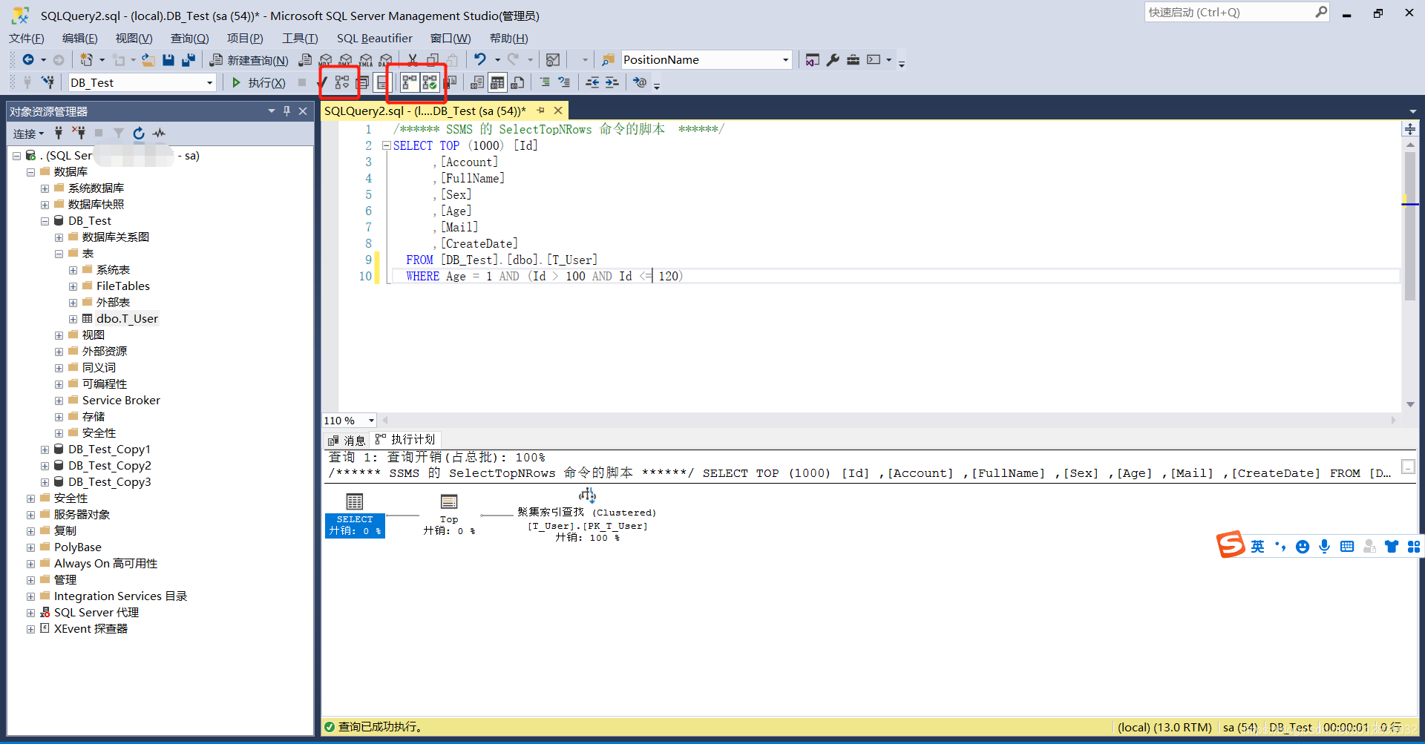Open the 连接 dropdown in Object Explorer
This screenshot has height=744, width=1425.
(x=29, y=134)
